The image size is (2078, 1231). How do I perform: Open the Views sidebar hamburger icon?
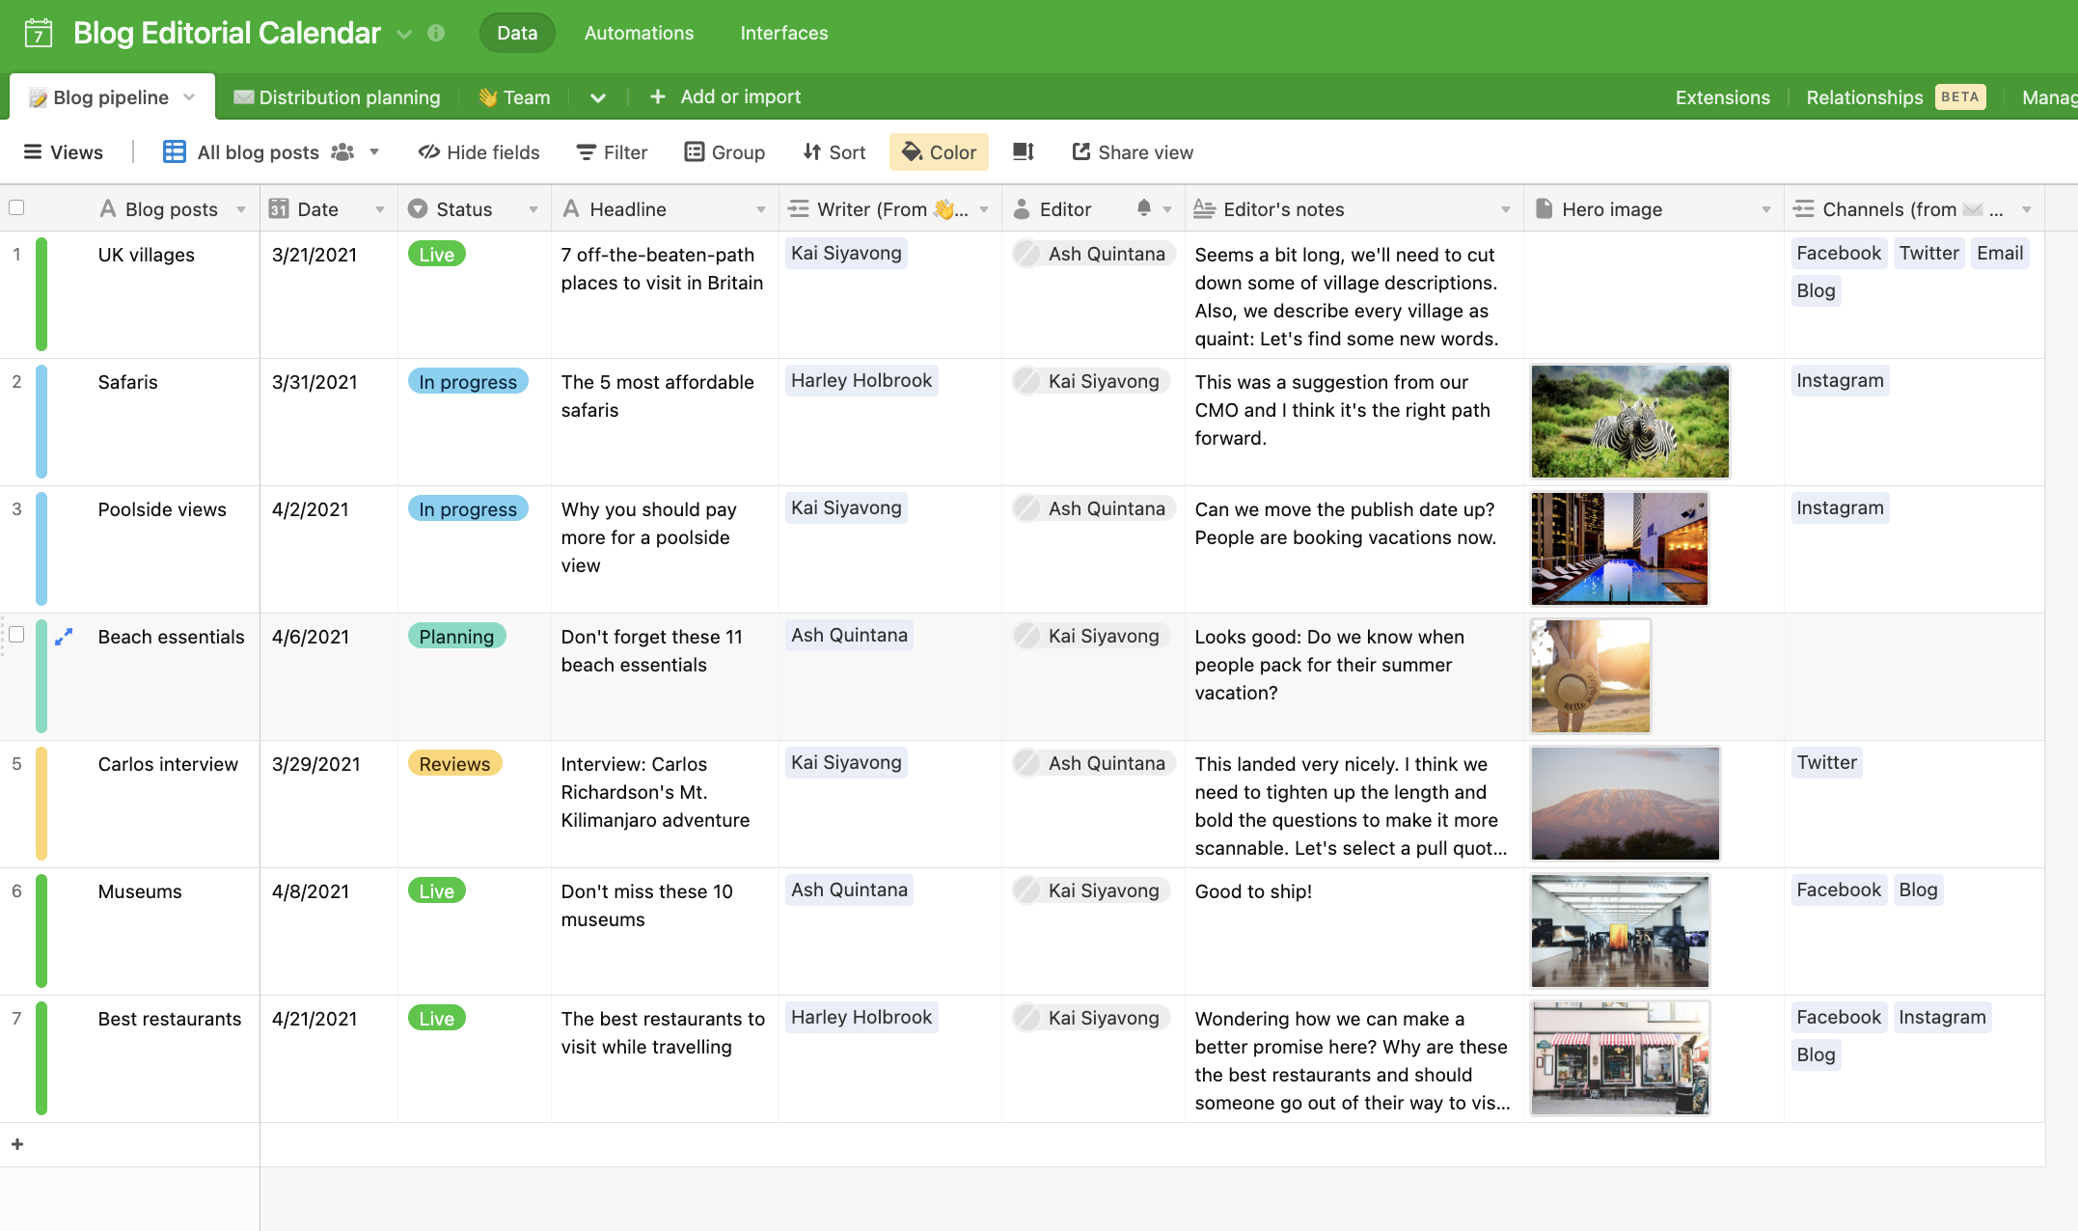point(33,151)
